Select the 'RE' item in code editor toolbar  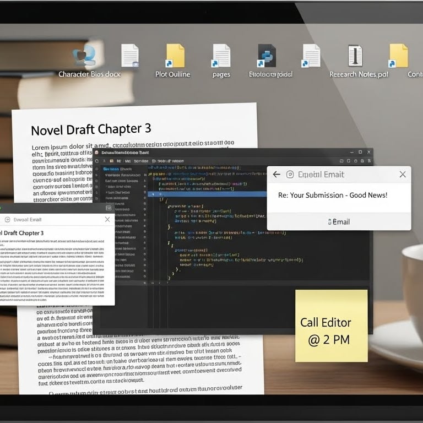click(119, 161)
